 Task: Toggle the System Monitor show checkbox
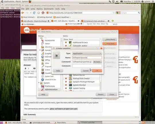(66, 85)
